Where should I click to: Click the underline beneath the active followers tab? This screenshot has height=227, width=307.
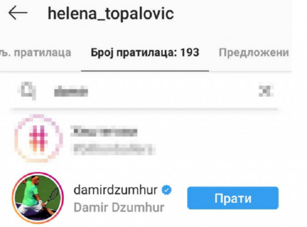(145, 71)
